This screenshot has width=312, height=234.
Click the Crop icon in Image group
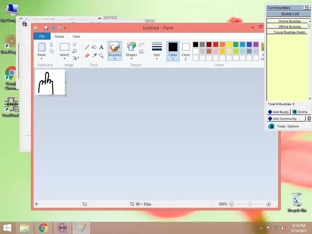74,44
